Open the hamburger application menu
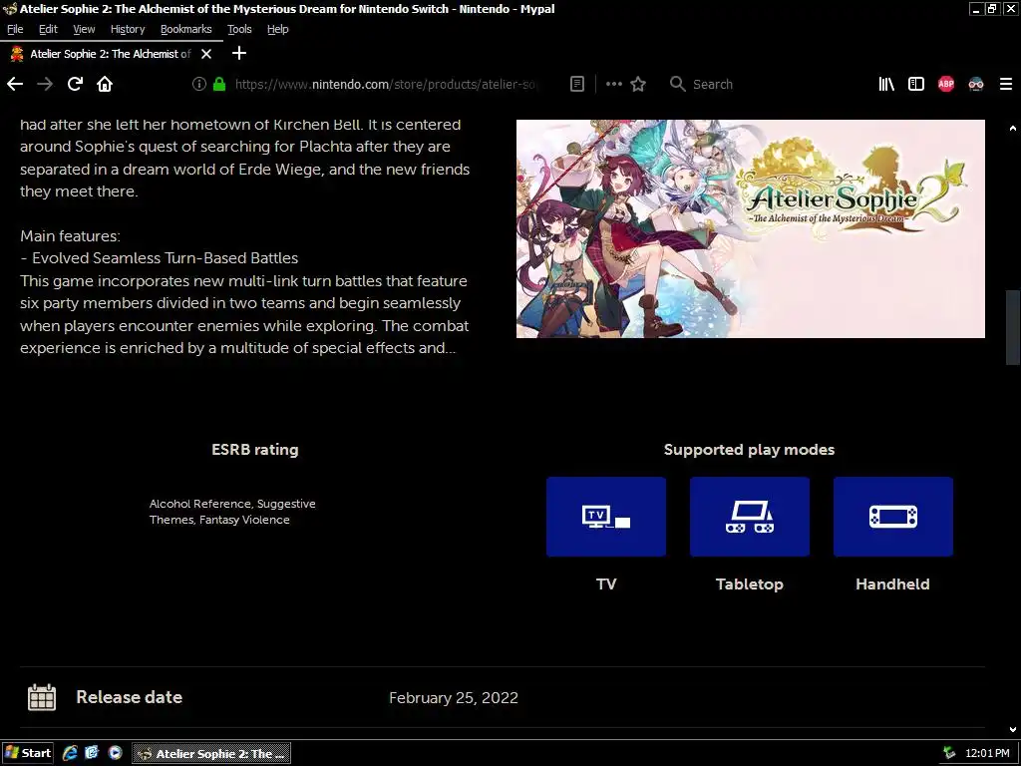Image resolution: width=1021 pixels, height=766 pixels. tap(1006, 84)
